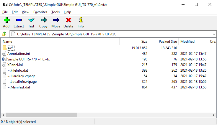Click the Move toolbar icon
This screenshot has width=217, height=125.
[56, 20]
